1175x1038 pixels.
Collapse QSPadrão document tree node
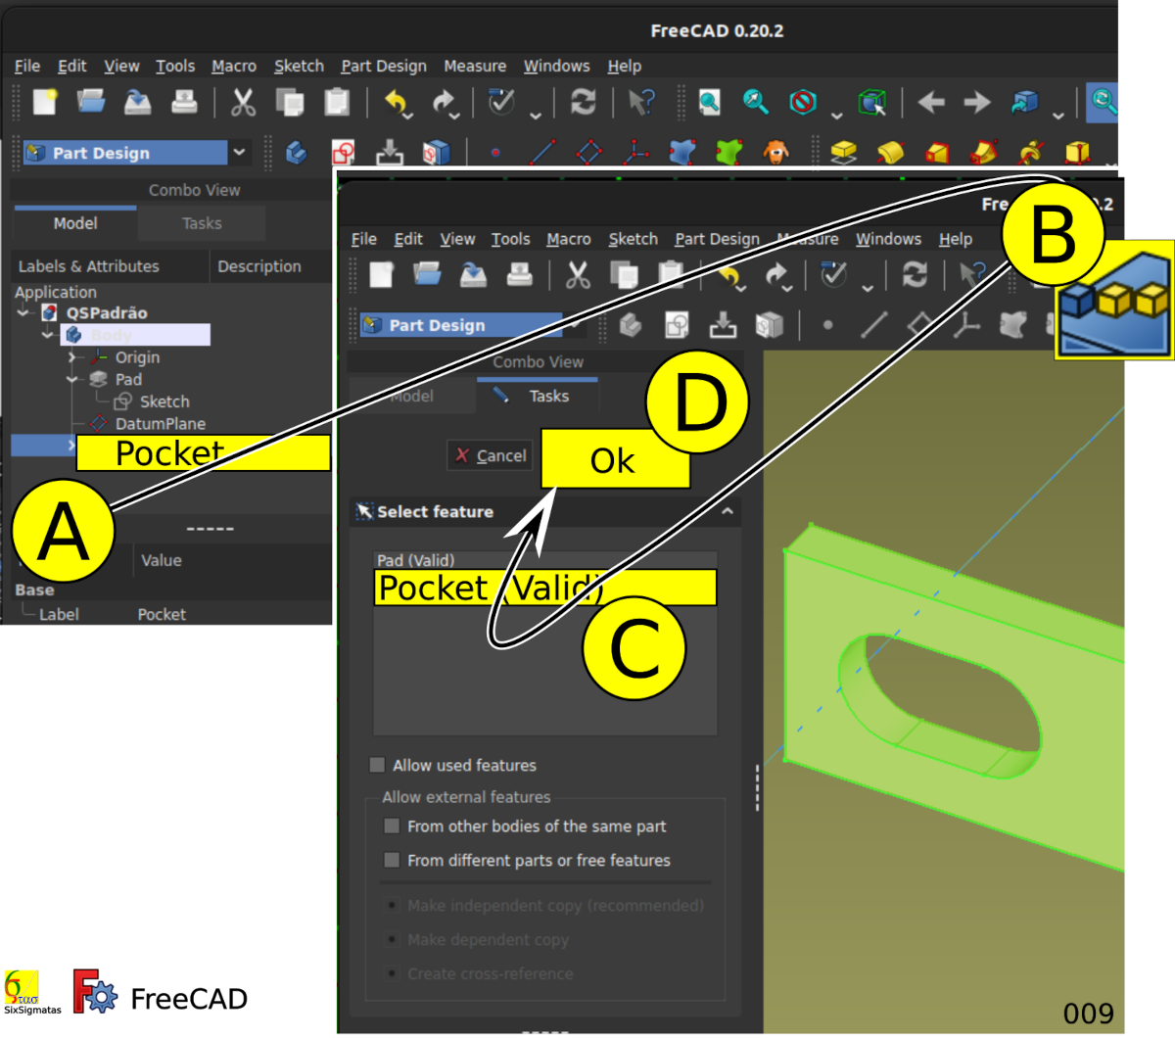(x=23, y=313)
